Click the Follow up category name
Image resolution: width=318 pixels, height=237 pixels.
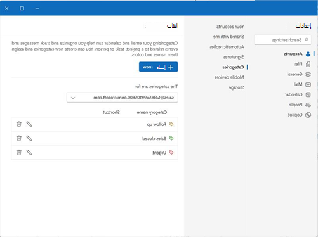click(x=156, y=124)
